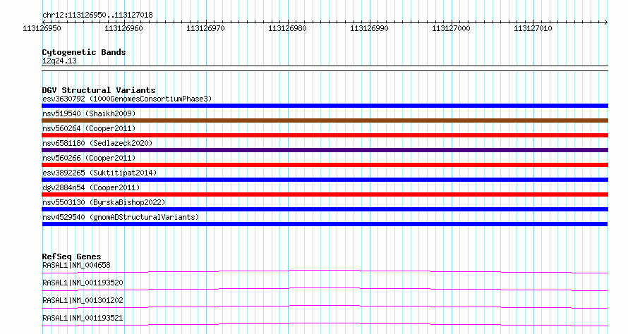Click red bar under nsv560264

(x=325, y=135)
